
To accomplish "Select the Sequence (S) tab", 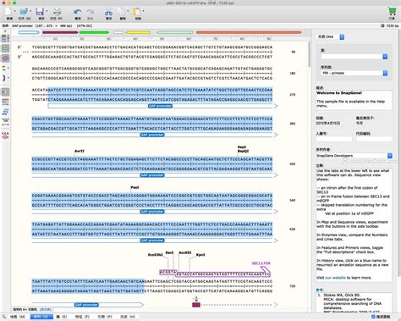I will coord(41,317).
